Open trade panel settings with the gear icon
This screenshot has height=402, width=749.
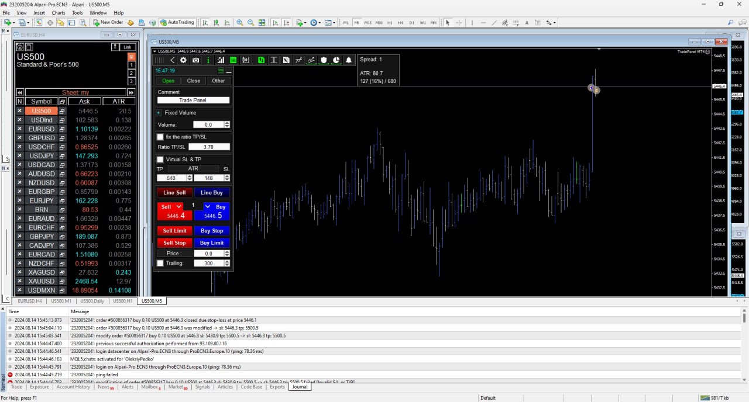tap(183, 60)
